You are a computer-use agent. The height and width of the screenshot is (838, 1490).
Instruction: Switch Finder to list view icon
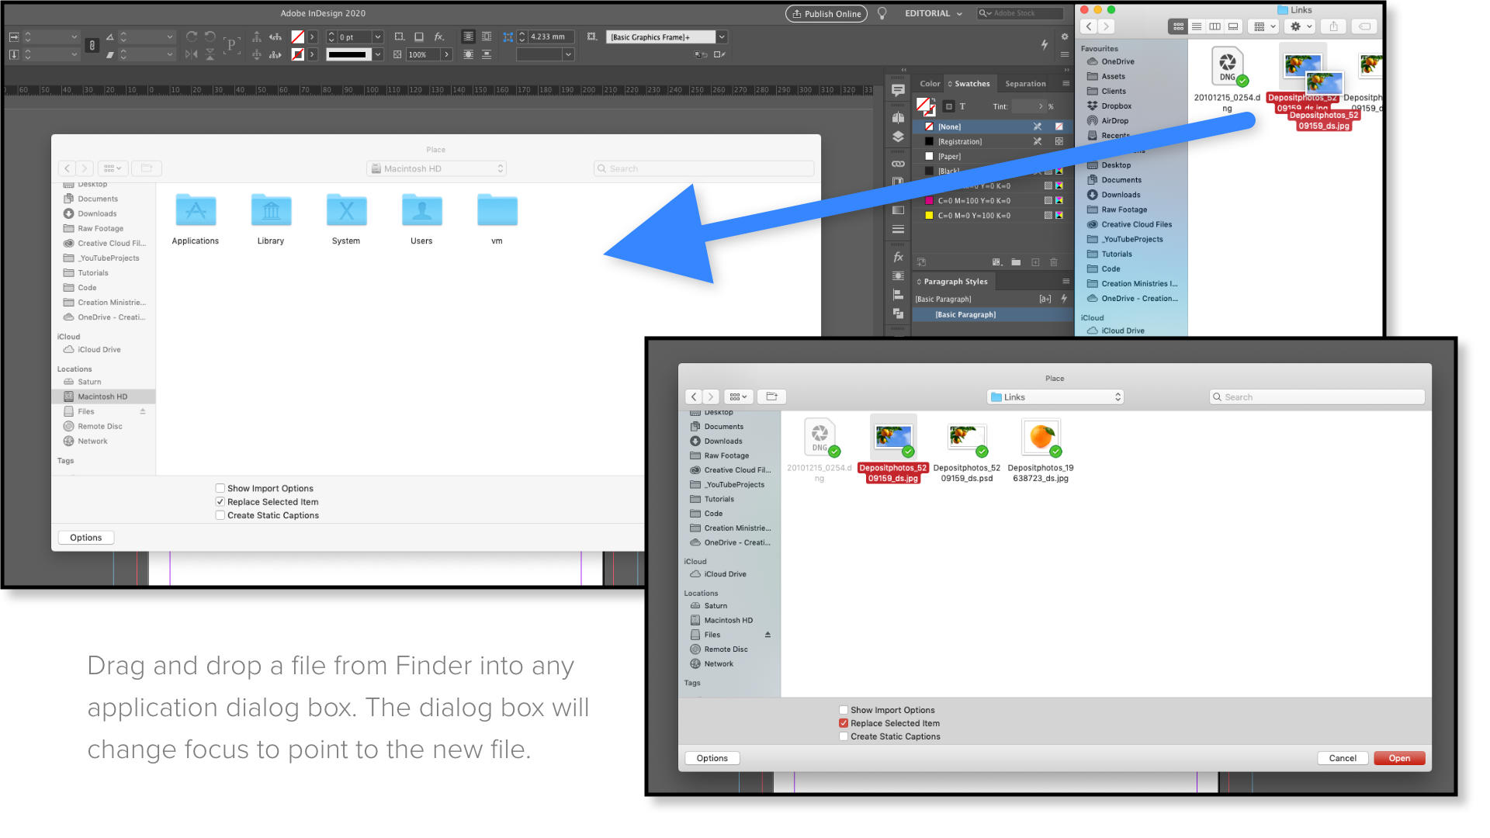(1197, 26)
